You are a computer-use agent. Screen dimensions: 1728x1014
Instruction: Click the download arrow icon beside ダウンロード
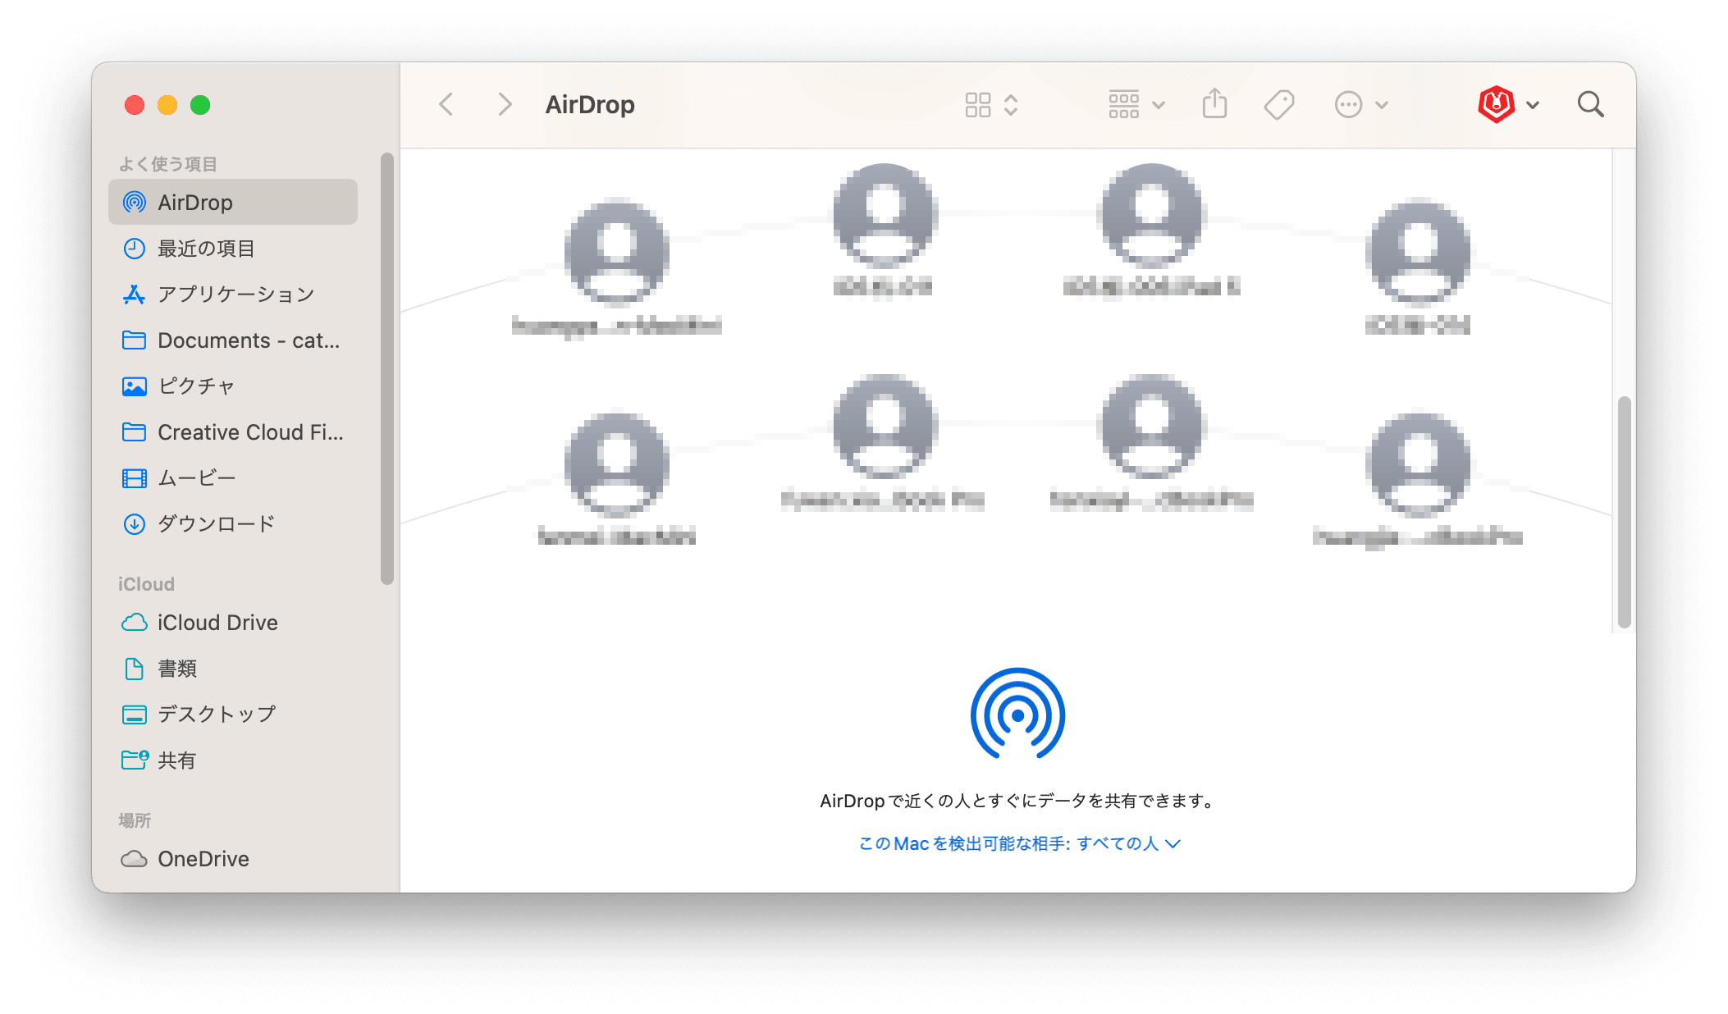point(135,524)
